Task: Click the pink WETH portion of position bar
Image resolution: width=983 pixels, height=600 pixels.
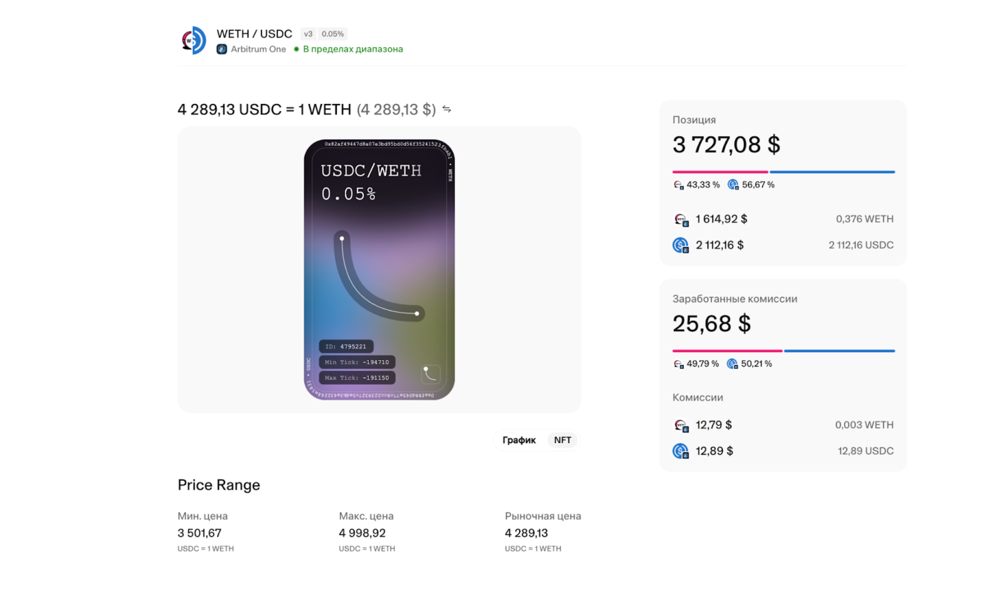Action: coord(720,172)
